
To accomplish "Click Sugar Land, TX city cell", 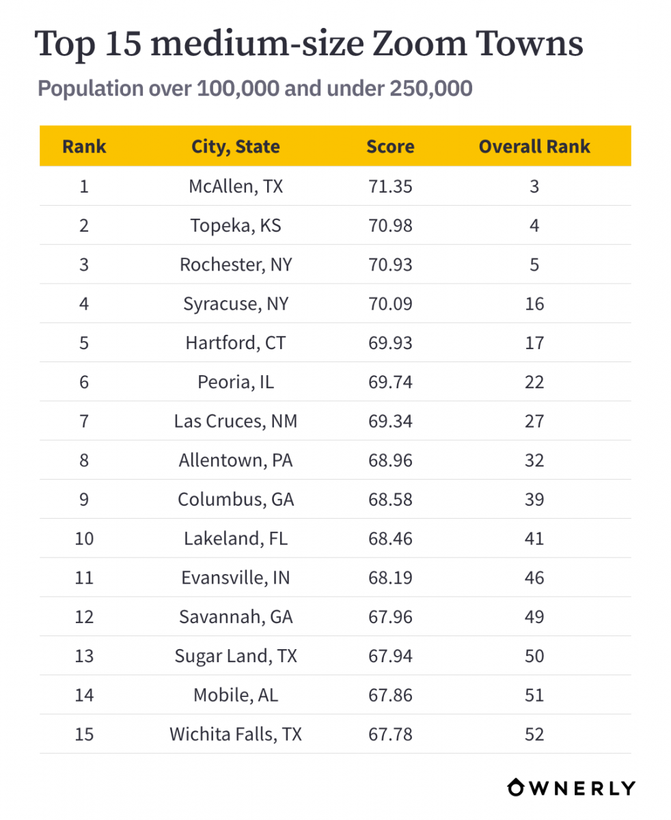I will [236, 656].
